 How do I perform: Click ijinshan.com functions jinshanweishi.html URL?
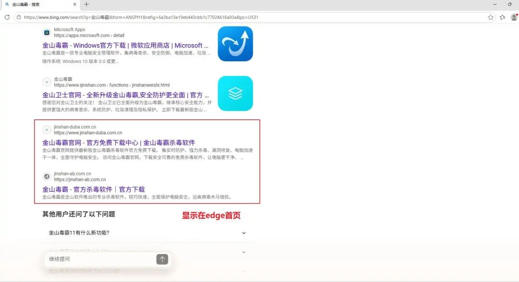click(112, 85)
